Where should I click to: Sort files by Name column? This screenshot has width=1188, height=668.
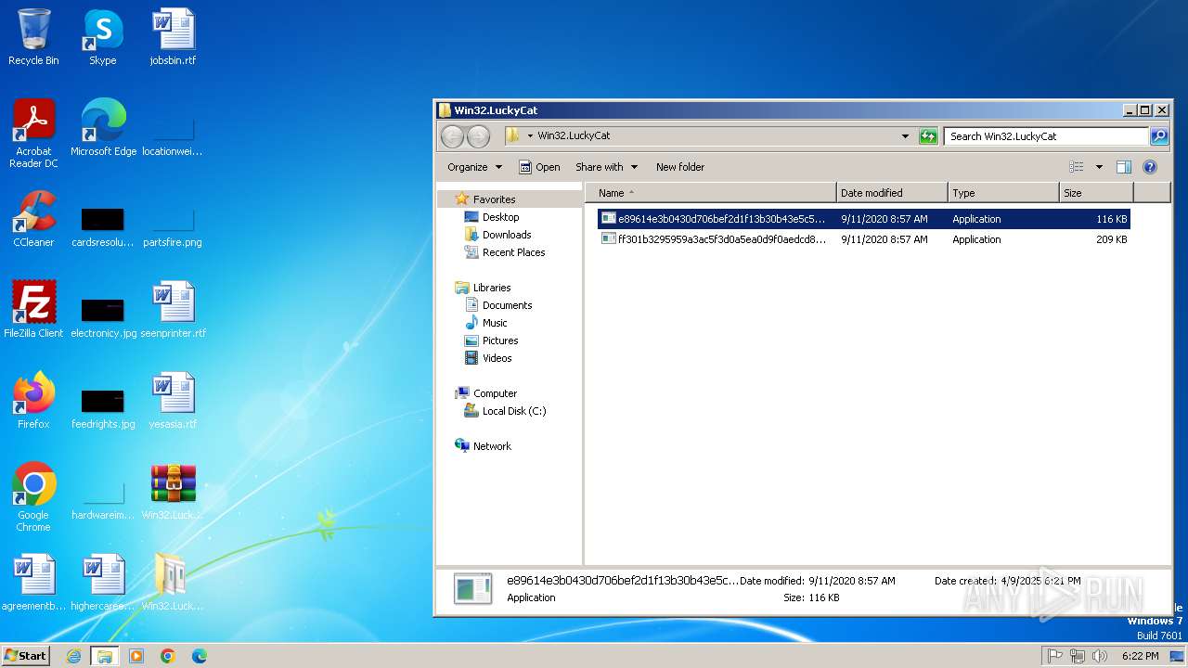pyautogui.click(x=710, y=193)
